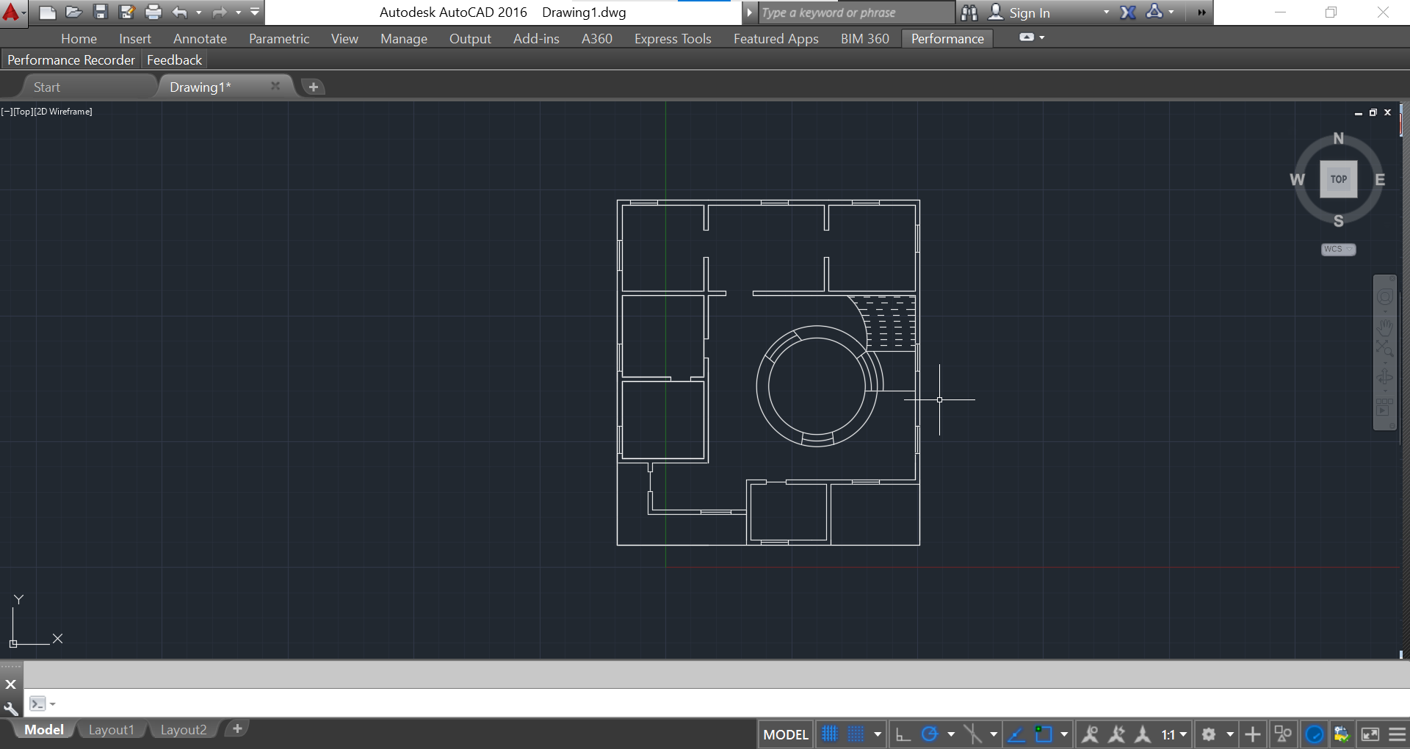
Task: Click the Performance Recorder button
Action: 70,59
